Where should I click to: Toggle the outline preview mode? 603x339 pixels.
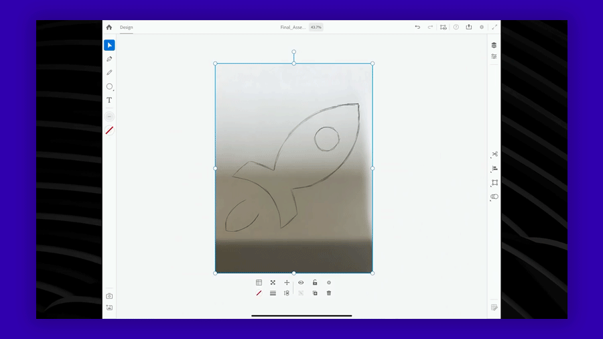[x=443, y=27]
